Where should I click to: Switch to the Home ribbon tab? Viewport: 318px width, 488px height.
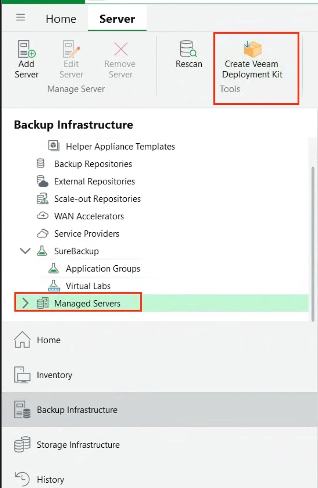[x=61, y=19]
